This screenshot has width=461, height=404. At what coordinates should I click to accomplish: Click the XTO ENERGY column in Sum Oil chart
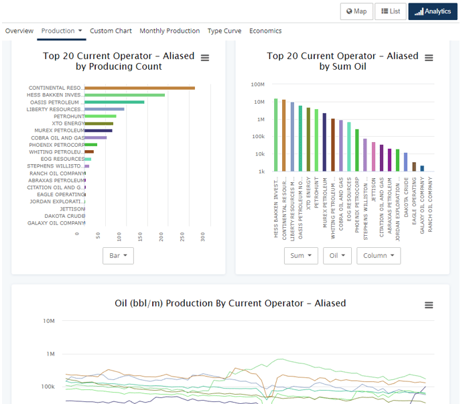[x=308, y=139]
